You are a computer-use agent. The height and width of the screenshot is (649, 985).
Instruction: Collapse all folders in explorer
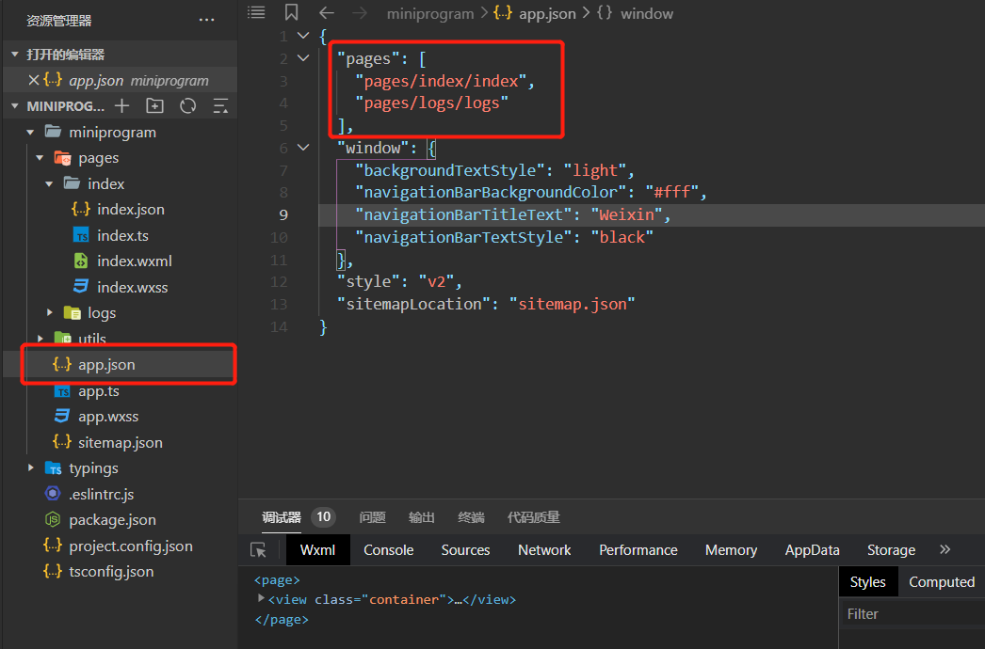pyautogui.click(x=220, y=106)
